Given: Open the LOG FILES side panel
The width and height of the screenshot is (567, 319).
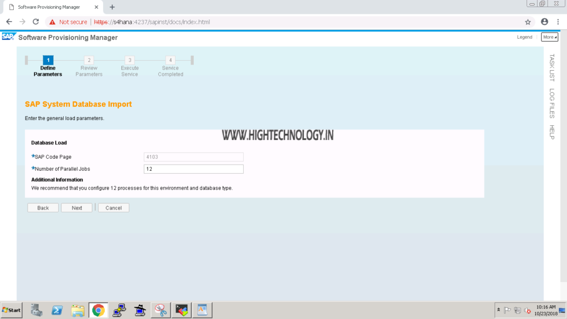Looking at the screenshot, I should pyautogui.click(x=552, y=103).
